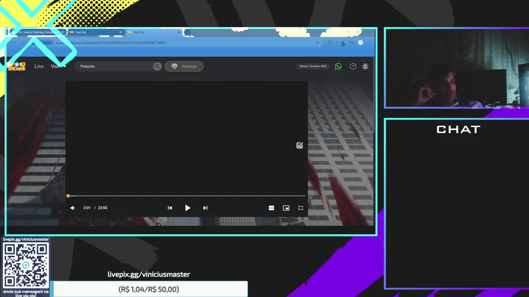Click the R$ 1,04/R$ 50,00 donation goal bar
Screen dimensions: 529x297
click(149, 289)
